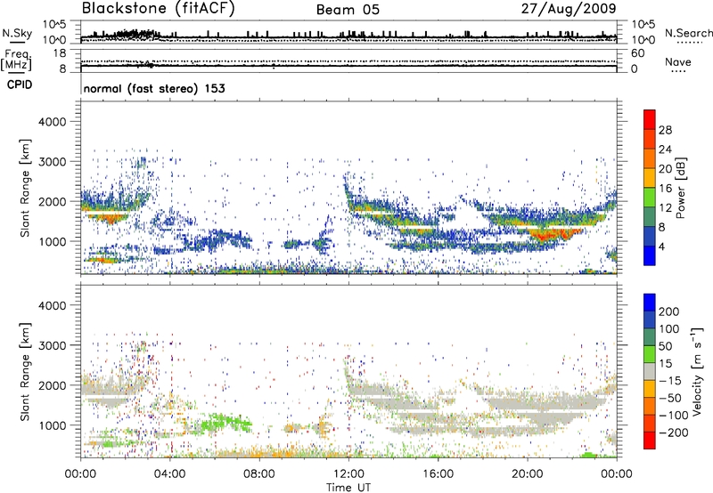Click the "Freq. [MHz]" axis label

tap(17, 61)
